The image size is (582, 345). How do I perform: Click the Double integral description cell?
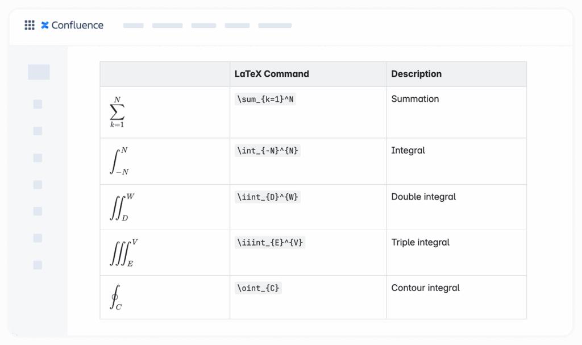pos(423,197)
